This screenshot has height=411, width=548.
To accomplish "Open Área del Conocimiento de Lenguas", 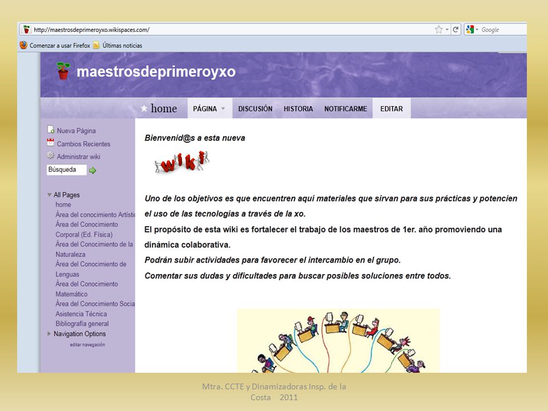I will [x=91, y=269].
